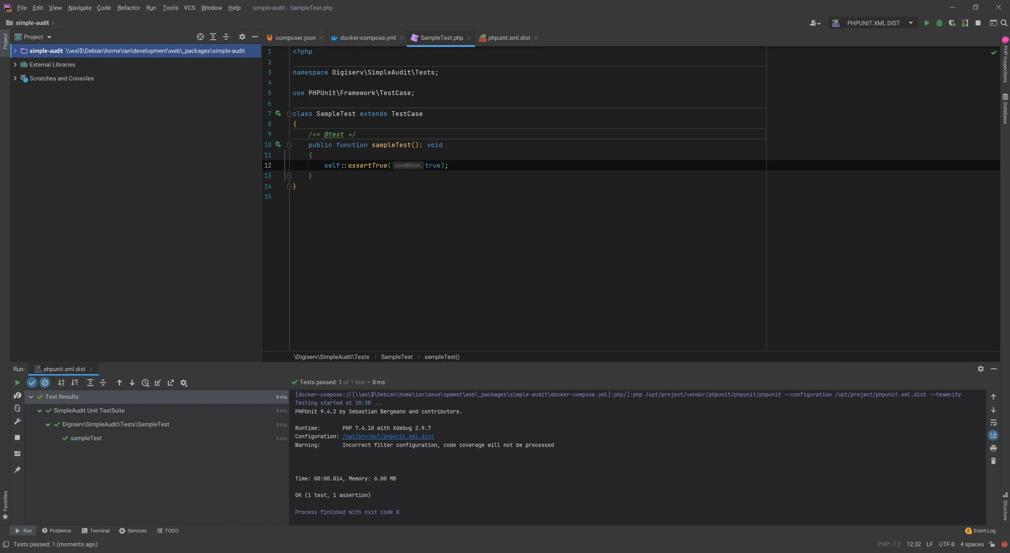Run with coverage from top toolbar
Image resolution: width=1010 pixels, height=553 pixels.
pos(952,23)
